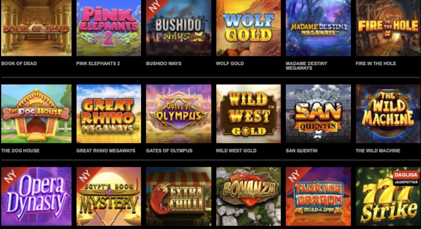The height and width of the screenshot is (229, 421).
Task: Click the SAN QUENTIN title link
Action: pyautogui.click(x=302, y=151)
